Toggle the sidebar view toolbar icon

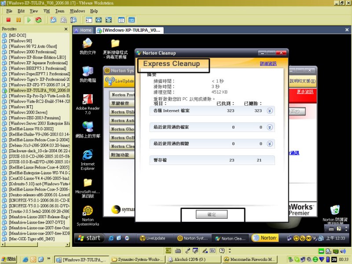click(89, 20)
